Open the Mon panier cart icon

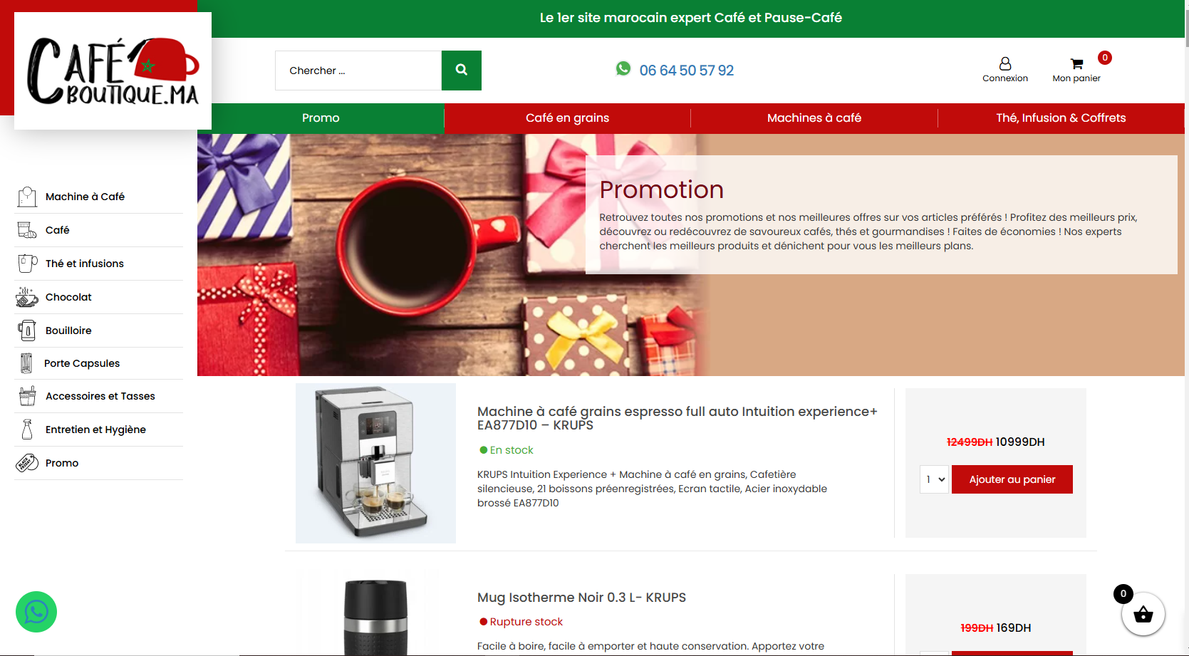(x=1076, y=64)
